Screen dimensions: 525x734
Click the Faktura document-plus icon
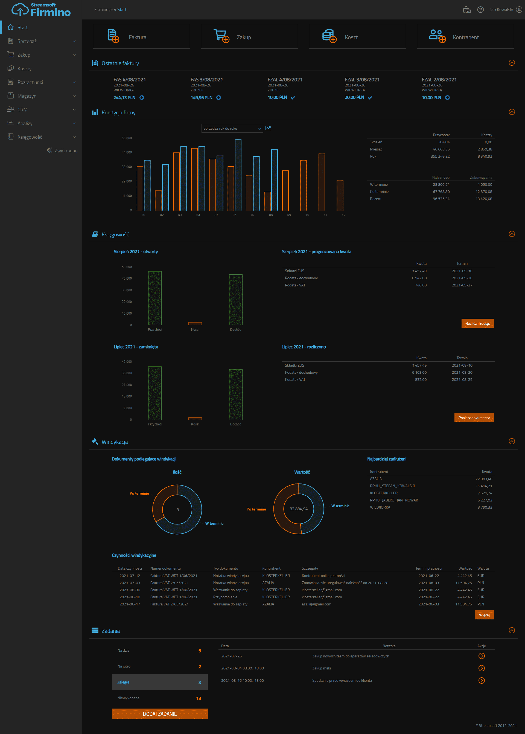113,36
